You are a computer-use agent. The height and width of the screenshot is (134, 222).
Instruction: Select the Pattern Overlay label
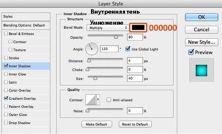point(21,106)
